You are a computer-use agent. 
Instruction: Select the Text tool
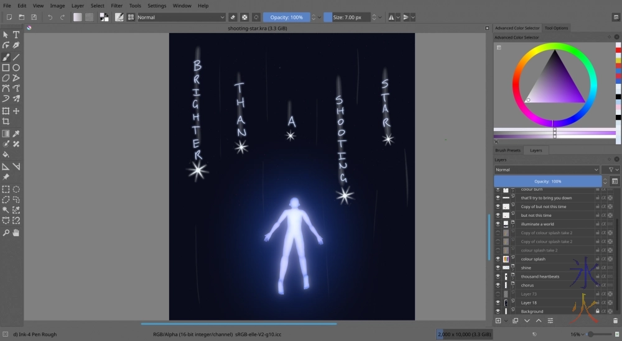pyautogui.click(x=16, y=35)
